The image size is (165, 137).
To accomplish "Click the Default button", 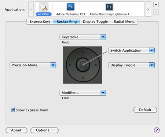I will click(145, 110).
